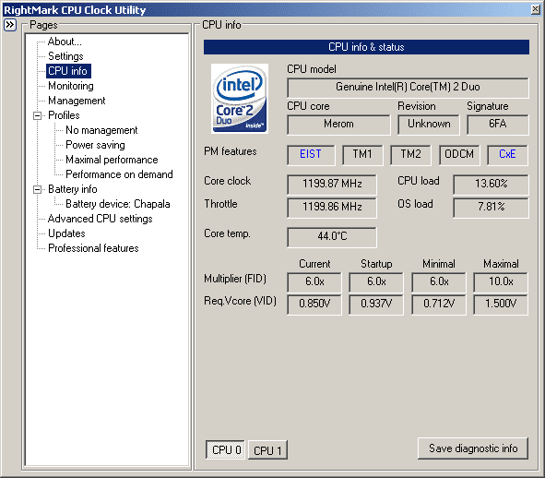Open Advanced CPU settings page
Viewport: 545px width, 478px height.
point(101,219)
